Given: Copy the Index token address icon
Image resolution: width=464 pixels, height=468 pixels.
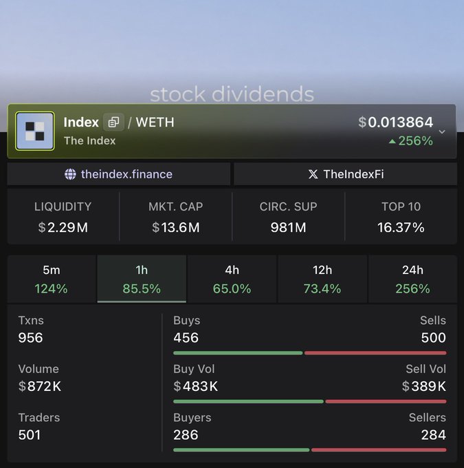Looking at the screenshot, I should 113,122.
